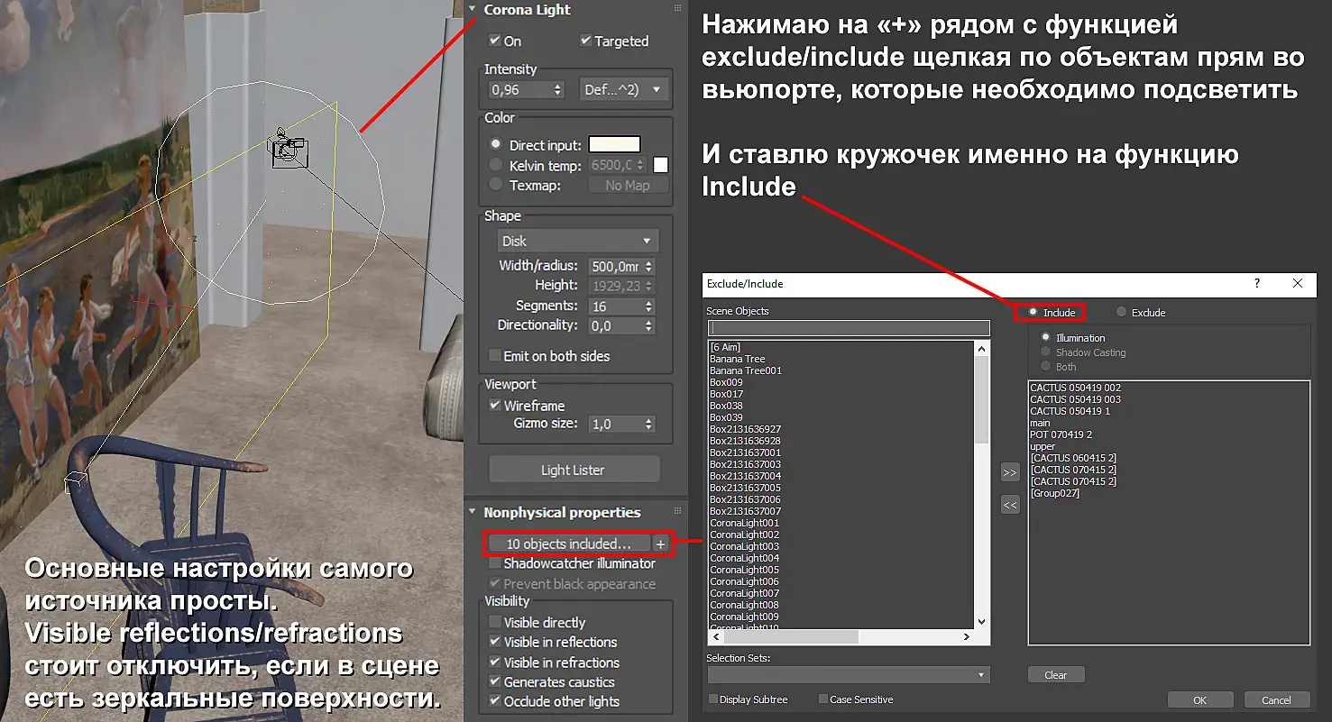1332x722 pixels.
Task: Select Box2131636927 in Scene Objects
Action: 745,429
